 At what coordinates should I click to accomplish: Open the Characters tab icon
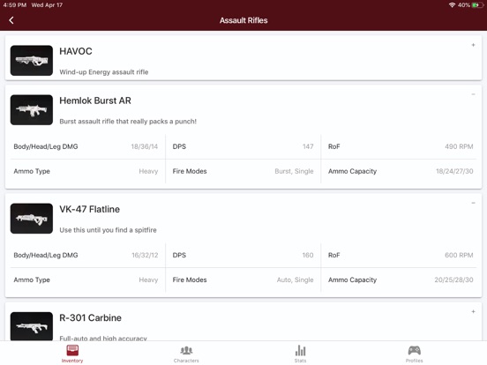tap(186, 350)
